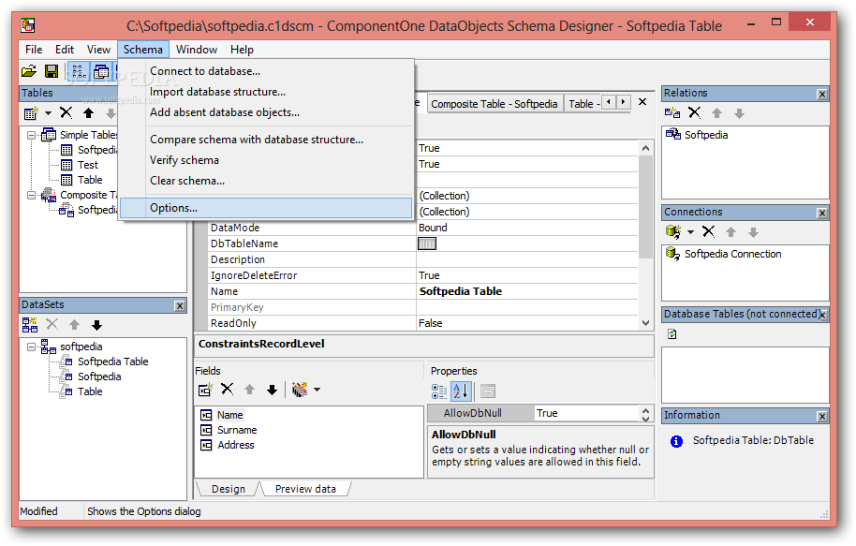The image size is (856, 546).
Task: Move dataset down with arrow icon
Action: (x=96, y=325)
